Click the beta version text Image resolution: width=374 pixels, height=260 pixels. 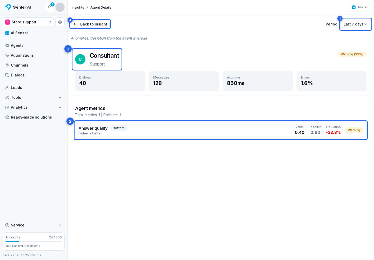pyautogui.click(x=22, y=255)
